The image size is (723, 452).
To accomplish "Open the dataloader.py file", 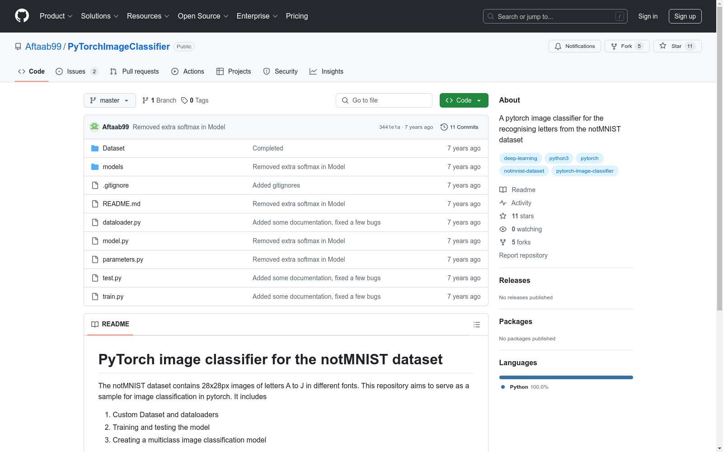I will click(122, 222).
